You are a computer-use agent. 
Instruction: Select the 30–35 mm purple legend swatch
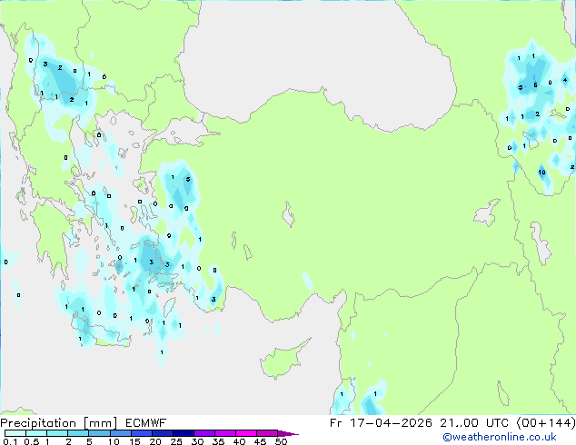(204, 433)
